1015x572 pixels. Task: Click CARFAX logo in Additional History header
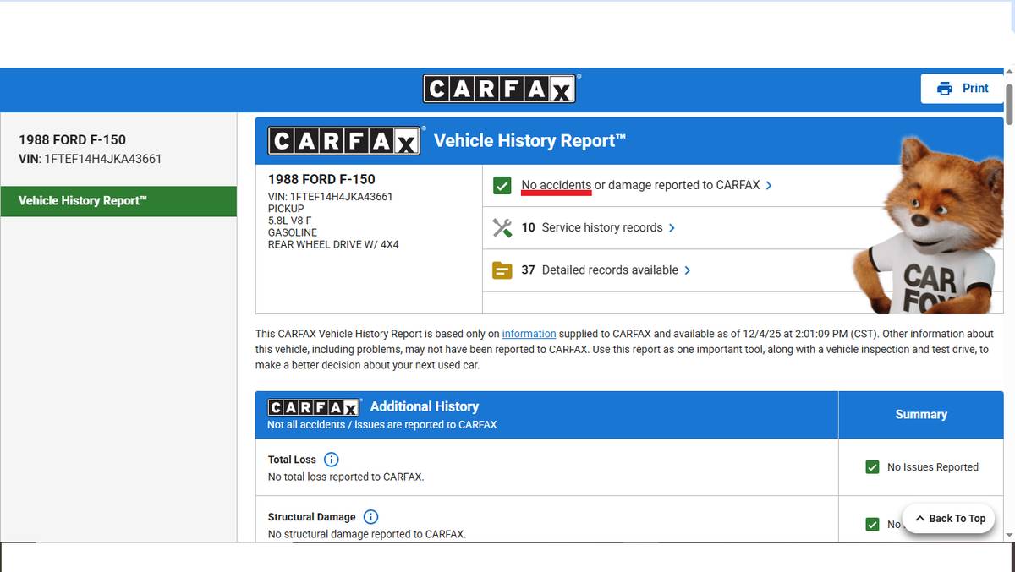314,407
